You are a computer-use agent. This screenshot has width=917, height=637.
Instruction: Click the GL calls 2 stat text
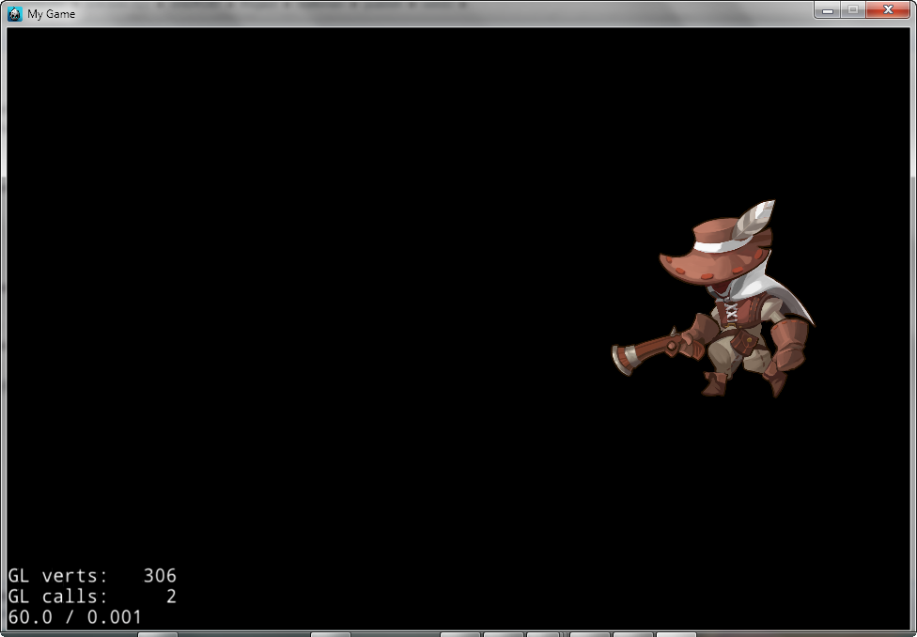pos(92,597)
